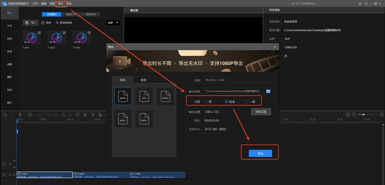Click the redo arrow in the timeline toolbar
This screenshot has width=385, height=185.
pyautogui.click(x=11, y=114)
